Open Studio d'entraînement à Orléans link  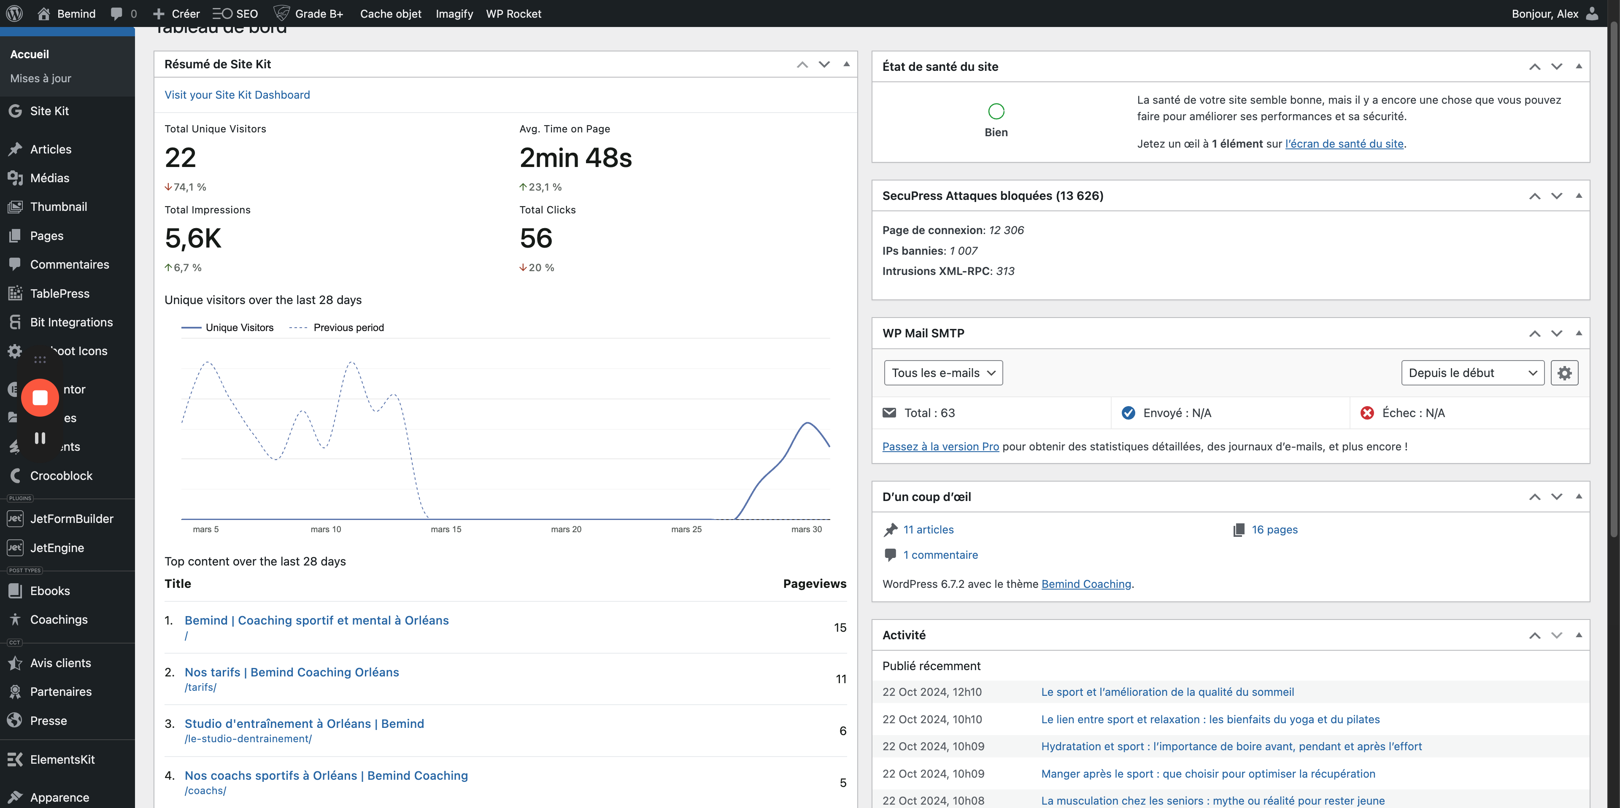pyautogui.click(x=304, y=724)
